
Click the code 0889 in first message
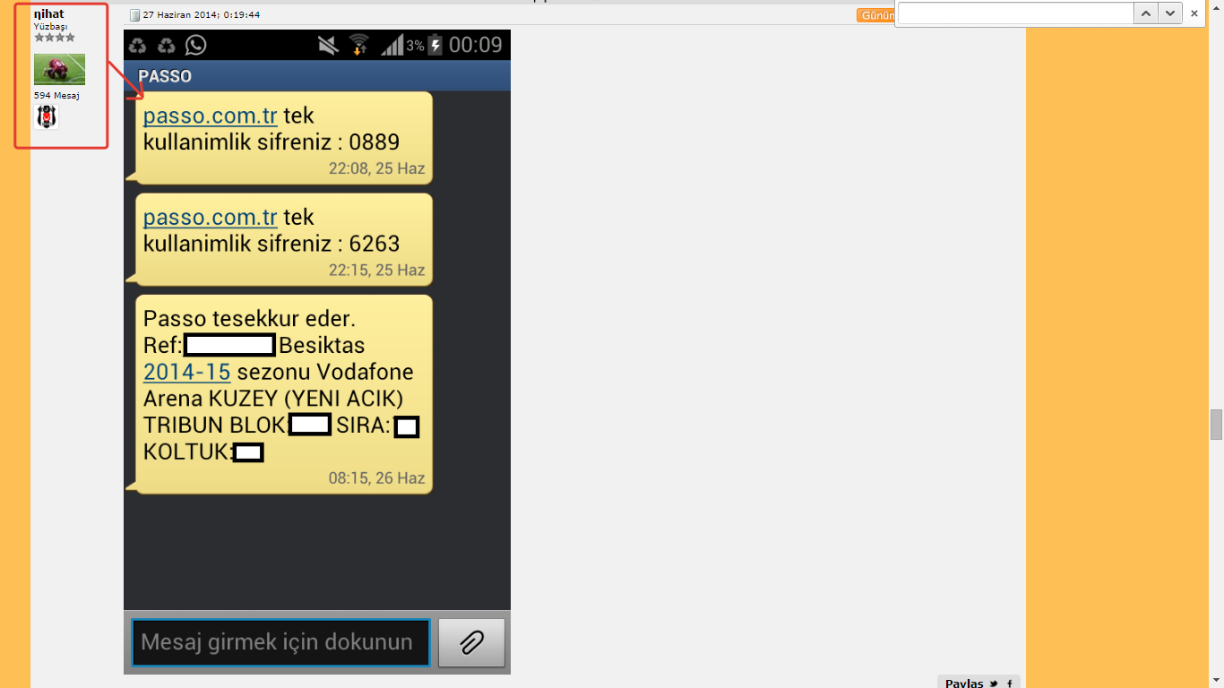point(375,142)
